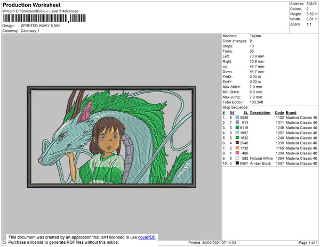Click the 'Stops:' value '10'

(252, 46)
